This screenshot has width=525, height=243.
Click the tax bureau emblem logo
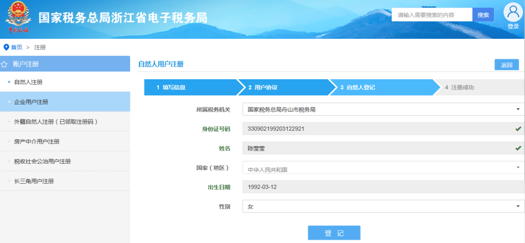click(18, 17)
